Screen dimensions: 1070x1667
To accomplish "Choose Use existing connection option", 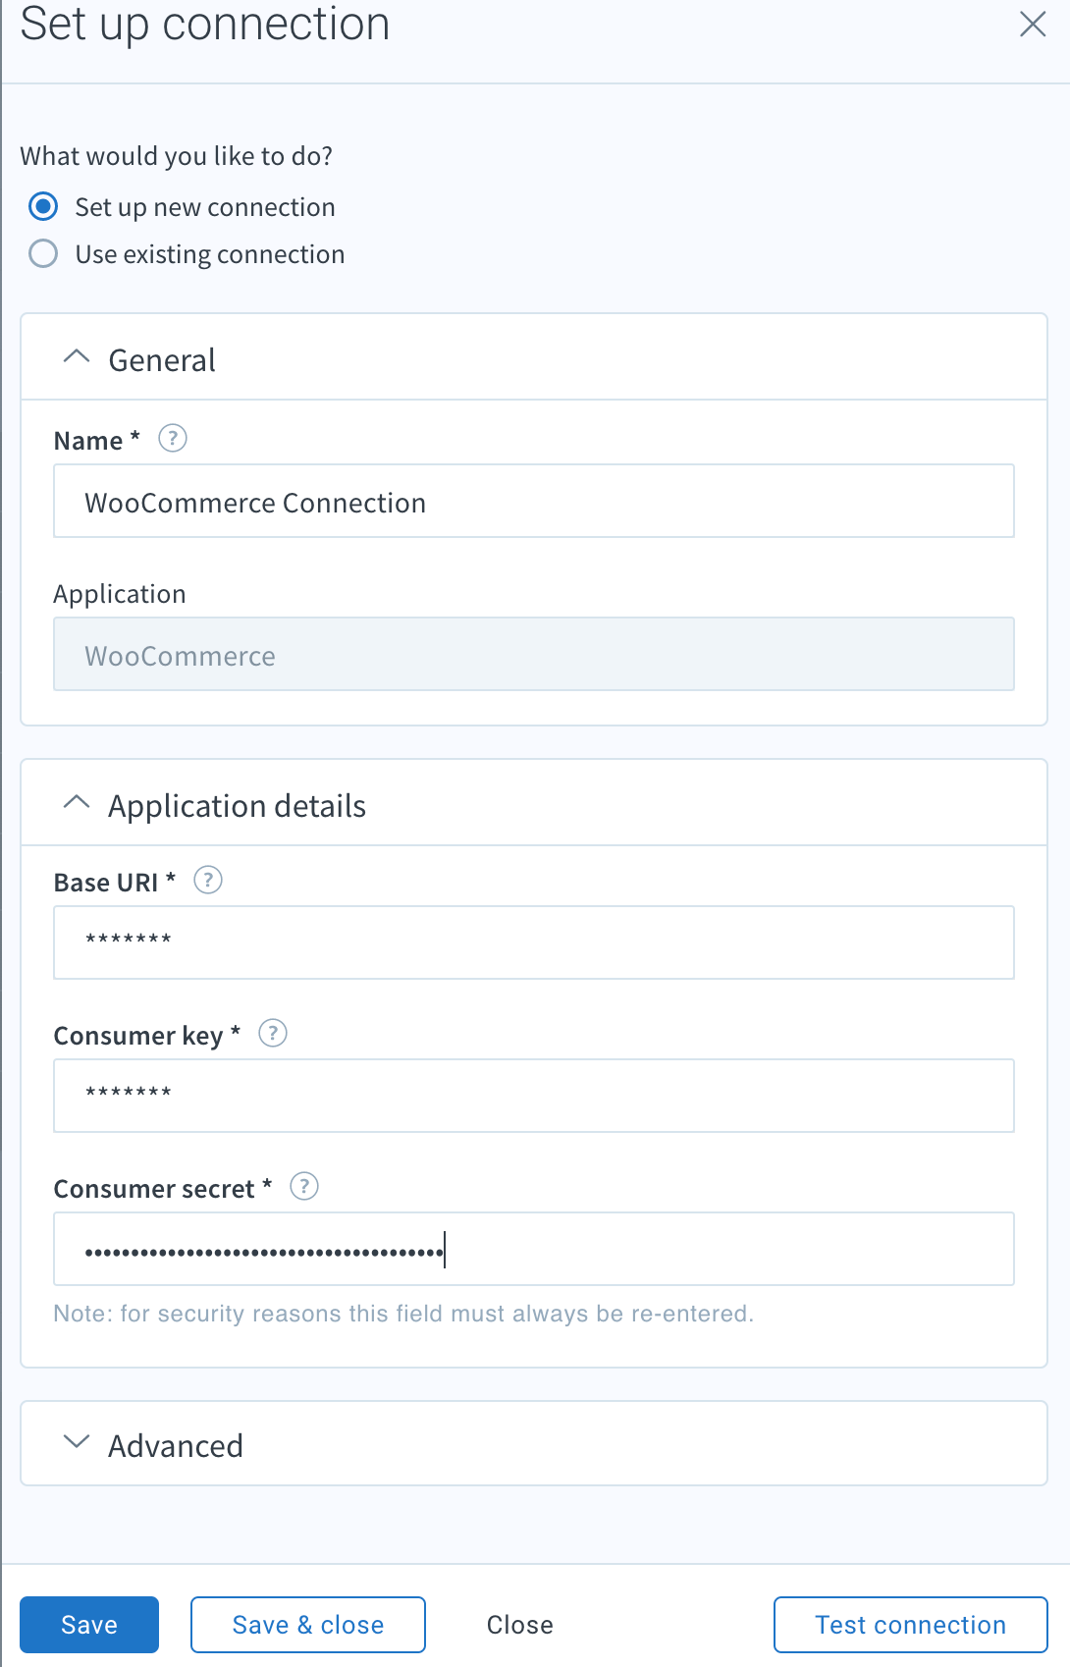I will click(43, 254).
